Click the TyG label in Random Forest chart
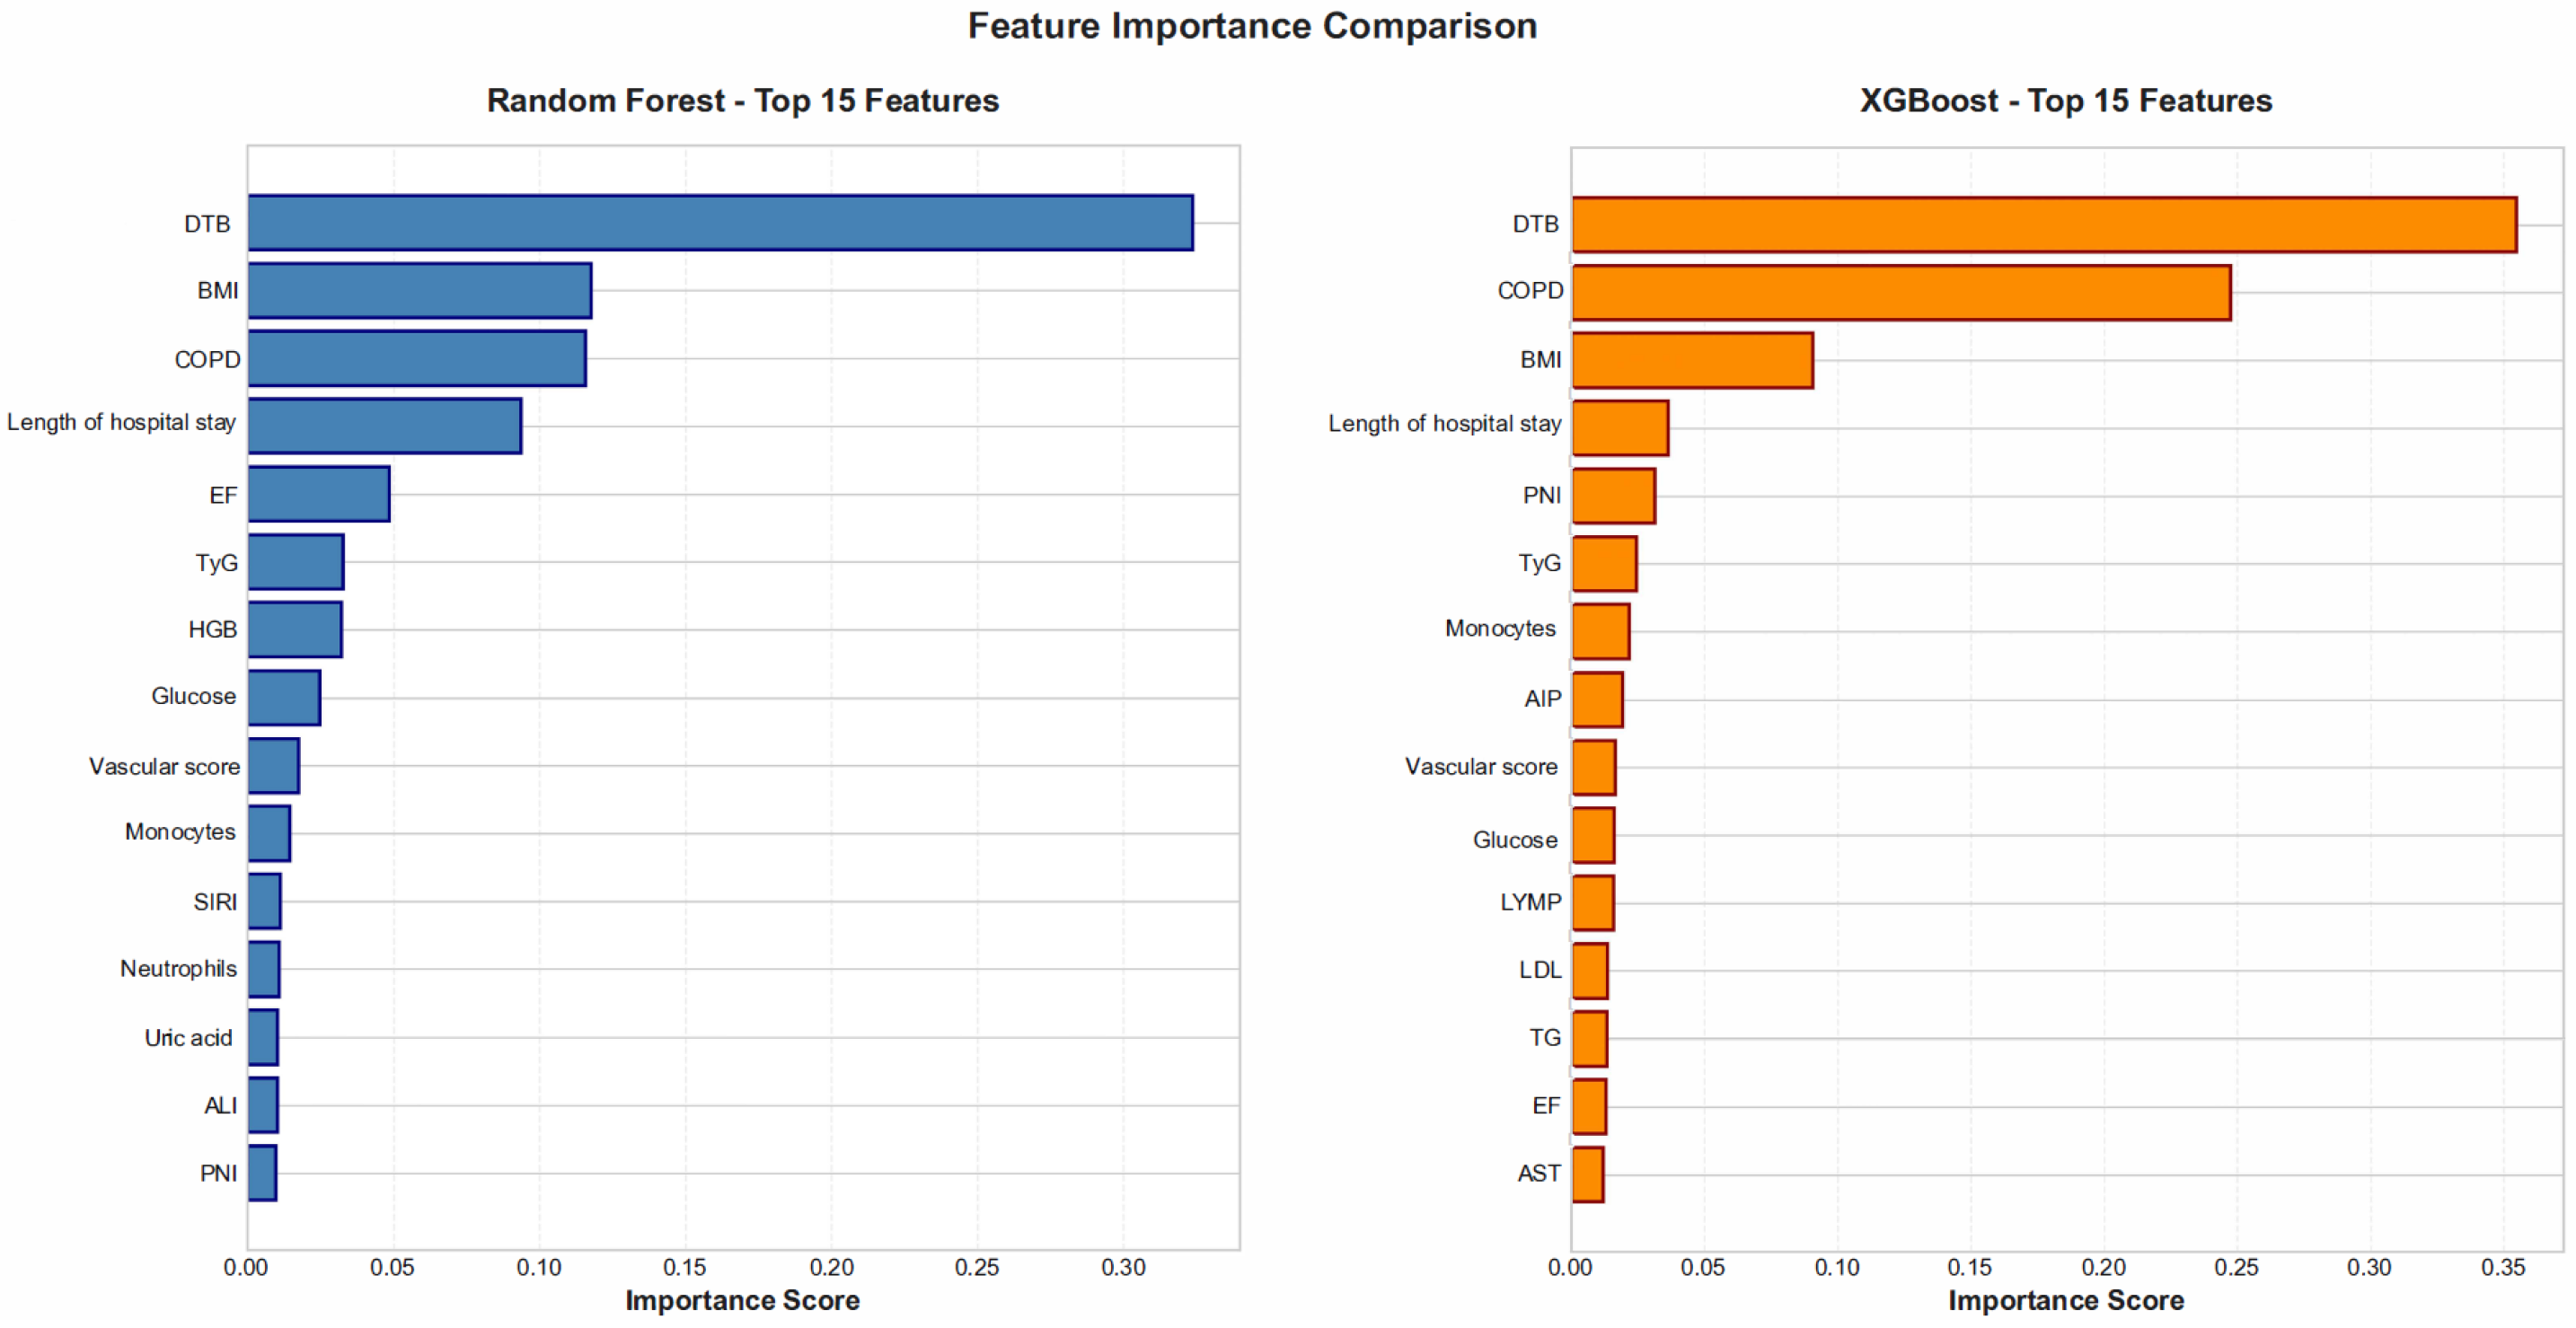The image size is (2576, 1328). pos(217,563)
